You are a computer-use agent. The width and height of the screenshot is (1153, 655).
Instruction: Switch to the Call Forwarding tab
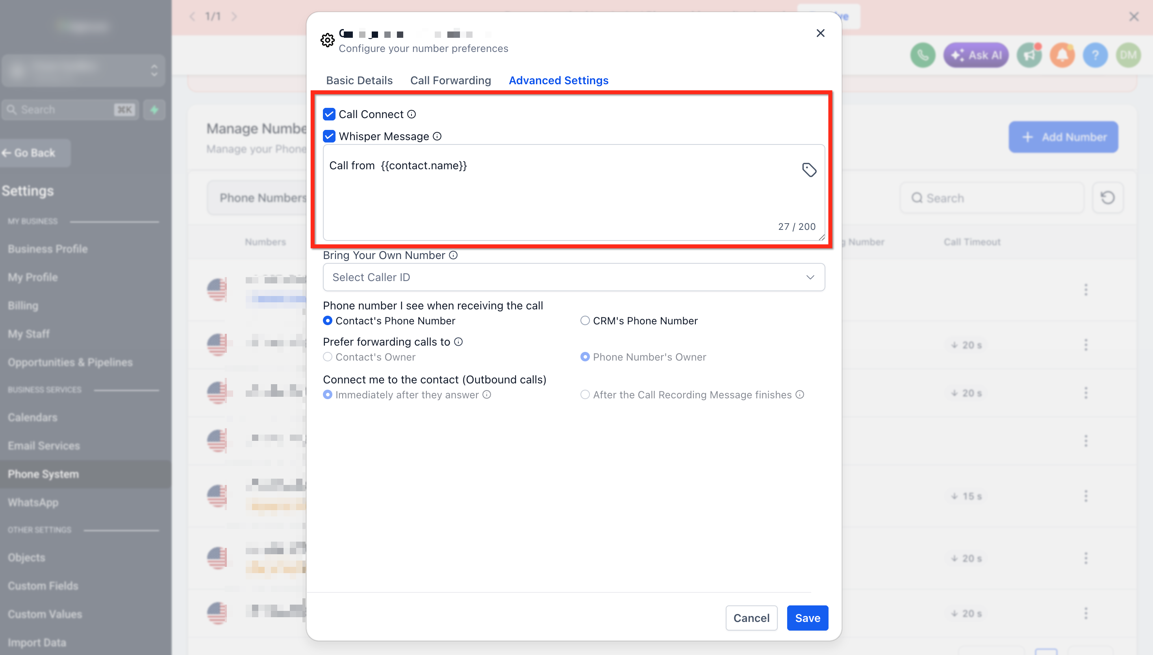coord(450,81)
